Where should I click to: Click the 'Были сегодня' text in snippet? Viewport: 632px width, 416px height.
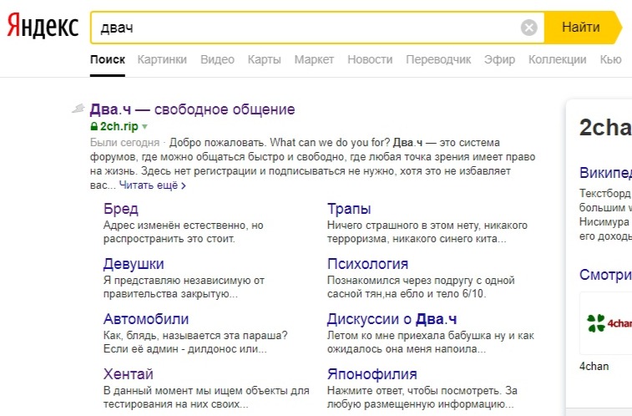tap(124, 143)
